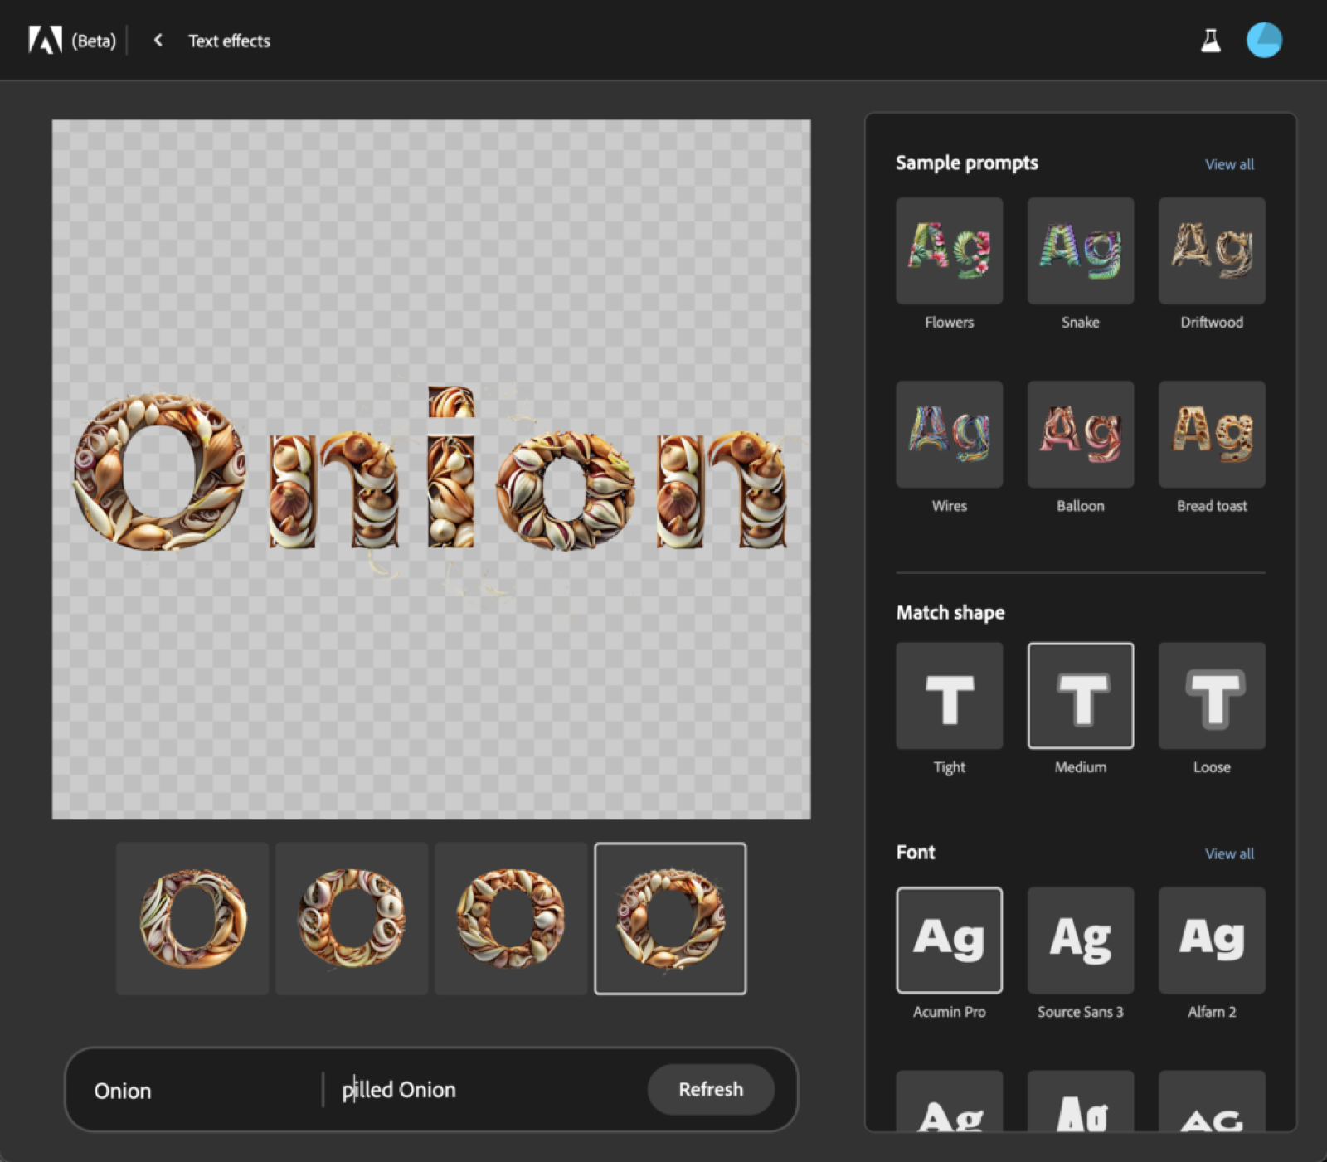Select the second onion variation thumbnail
This screenshot has height=1162, width=1327.
point(352,918)
